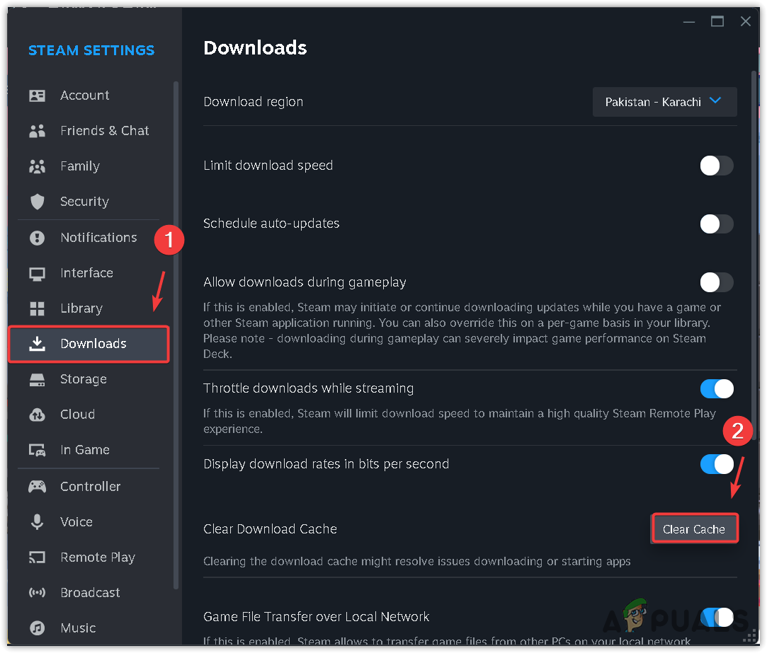767x653 pixels.
Task: Open the Download region dropdown
Action: pyautogui.click(x=664, y=102)
